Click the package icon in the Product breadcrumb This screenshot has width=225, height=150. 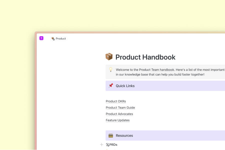(53, 39)
